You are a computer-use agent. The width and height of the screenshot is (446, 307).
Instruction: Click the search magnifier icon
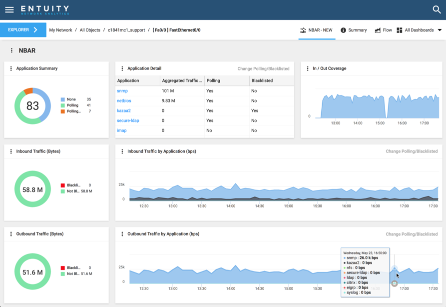[437, 9]
